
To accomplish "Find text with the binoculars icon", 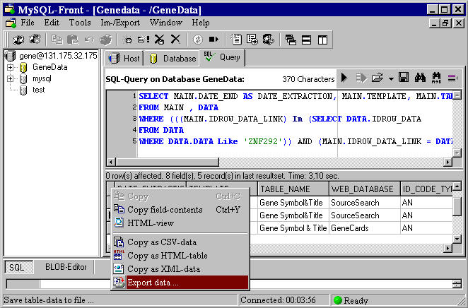I will 420,78.
